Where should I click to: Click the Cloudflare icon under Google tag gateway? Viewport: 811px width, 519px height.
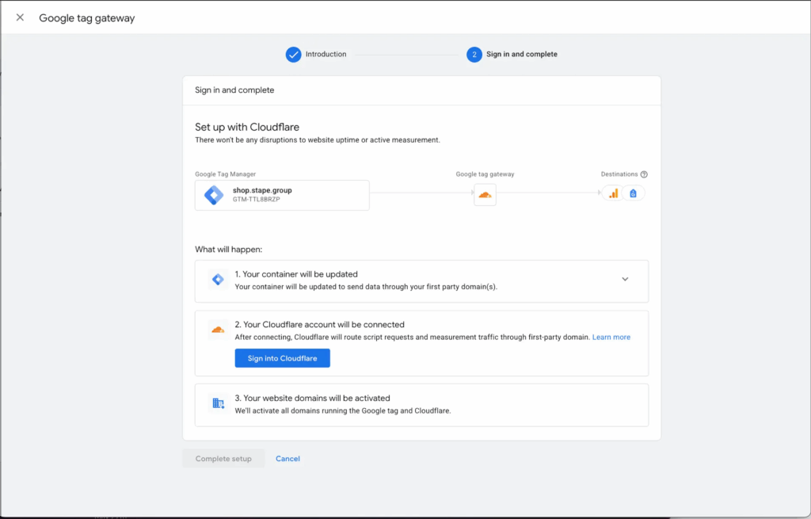click(485, 195)
